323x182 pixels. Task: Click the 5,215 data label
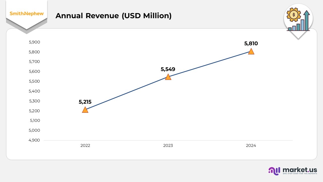click(x=85, y=102)
